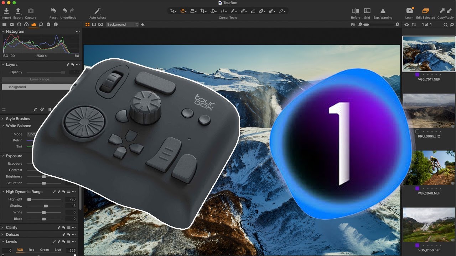The image size is (456, 256).
Task: Click the browser search magnifier icon
Action: point(445,25)
